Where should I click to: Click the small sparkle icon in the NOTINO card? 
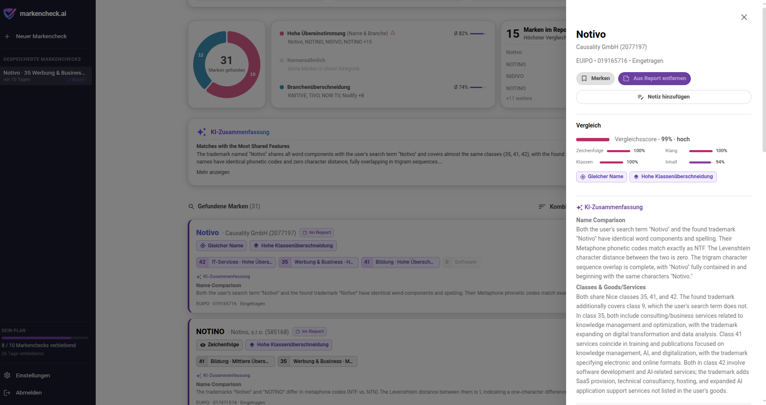tap(199, 376)
